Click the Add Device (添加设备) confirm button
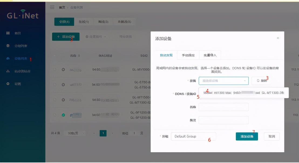299x163 pixels. click(x=247, y=136)
